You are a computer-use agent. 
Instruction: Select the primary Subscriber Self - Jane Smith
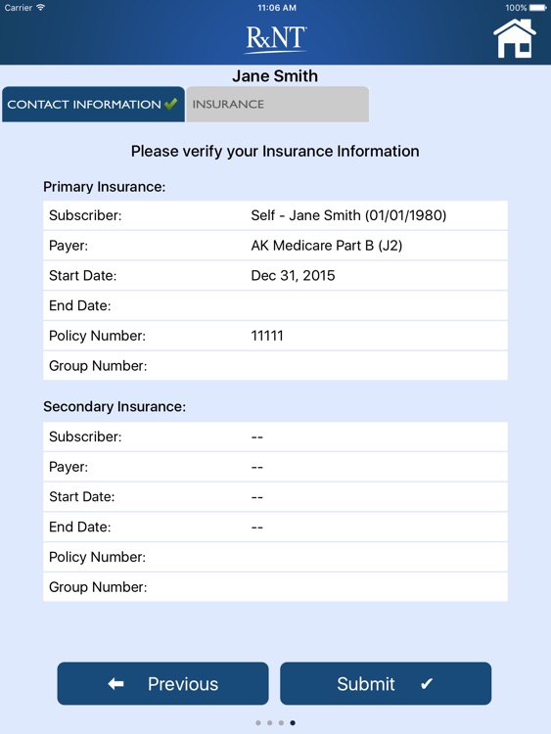pyautogui.click(x=348, y=215)
